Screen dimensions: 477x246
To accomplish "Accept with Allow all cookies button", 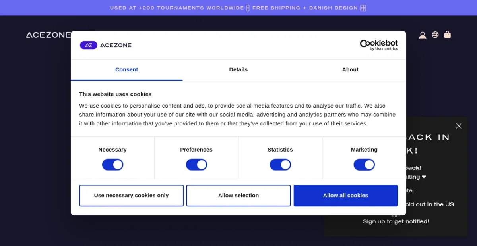I will coord(346,195).
